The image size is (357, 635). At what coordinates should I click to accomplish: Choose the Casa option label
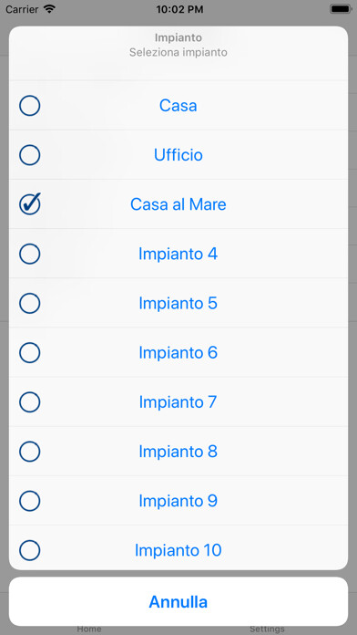(178, 106)
